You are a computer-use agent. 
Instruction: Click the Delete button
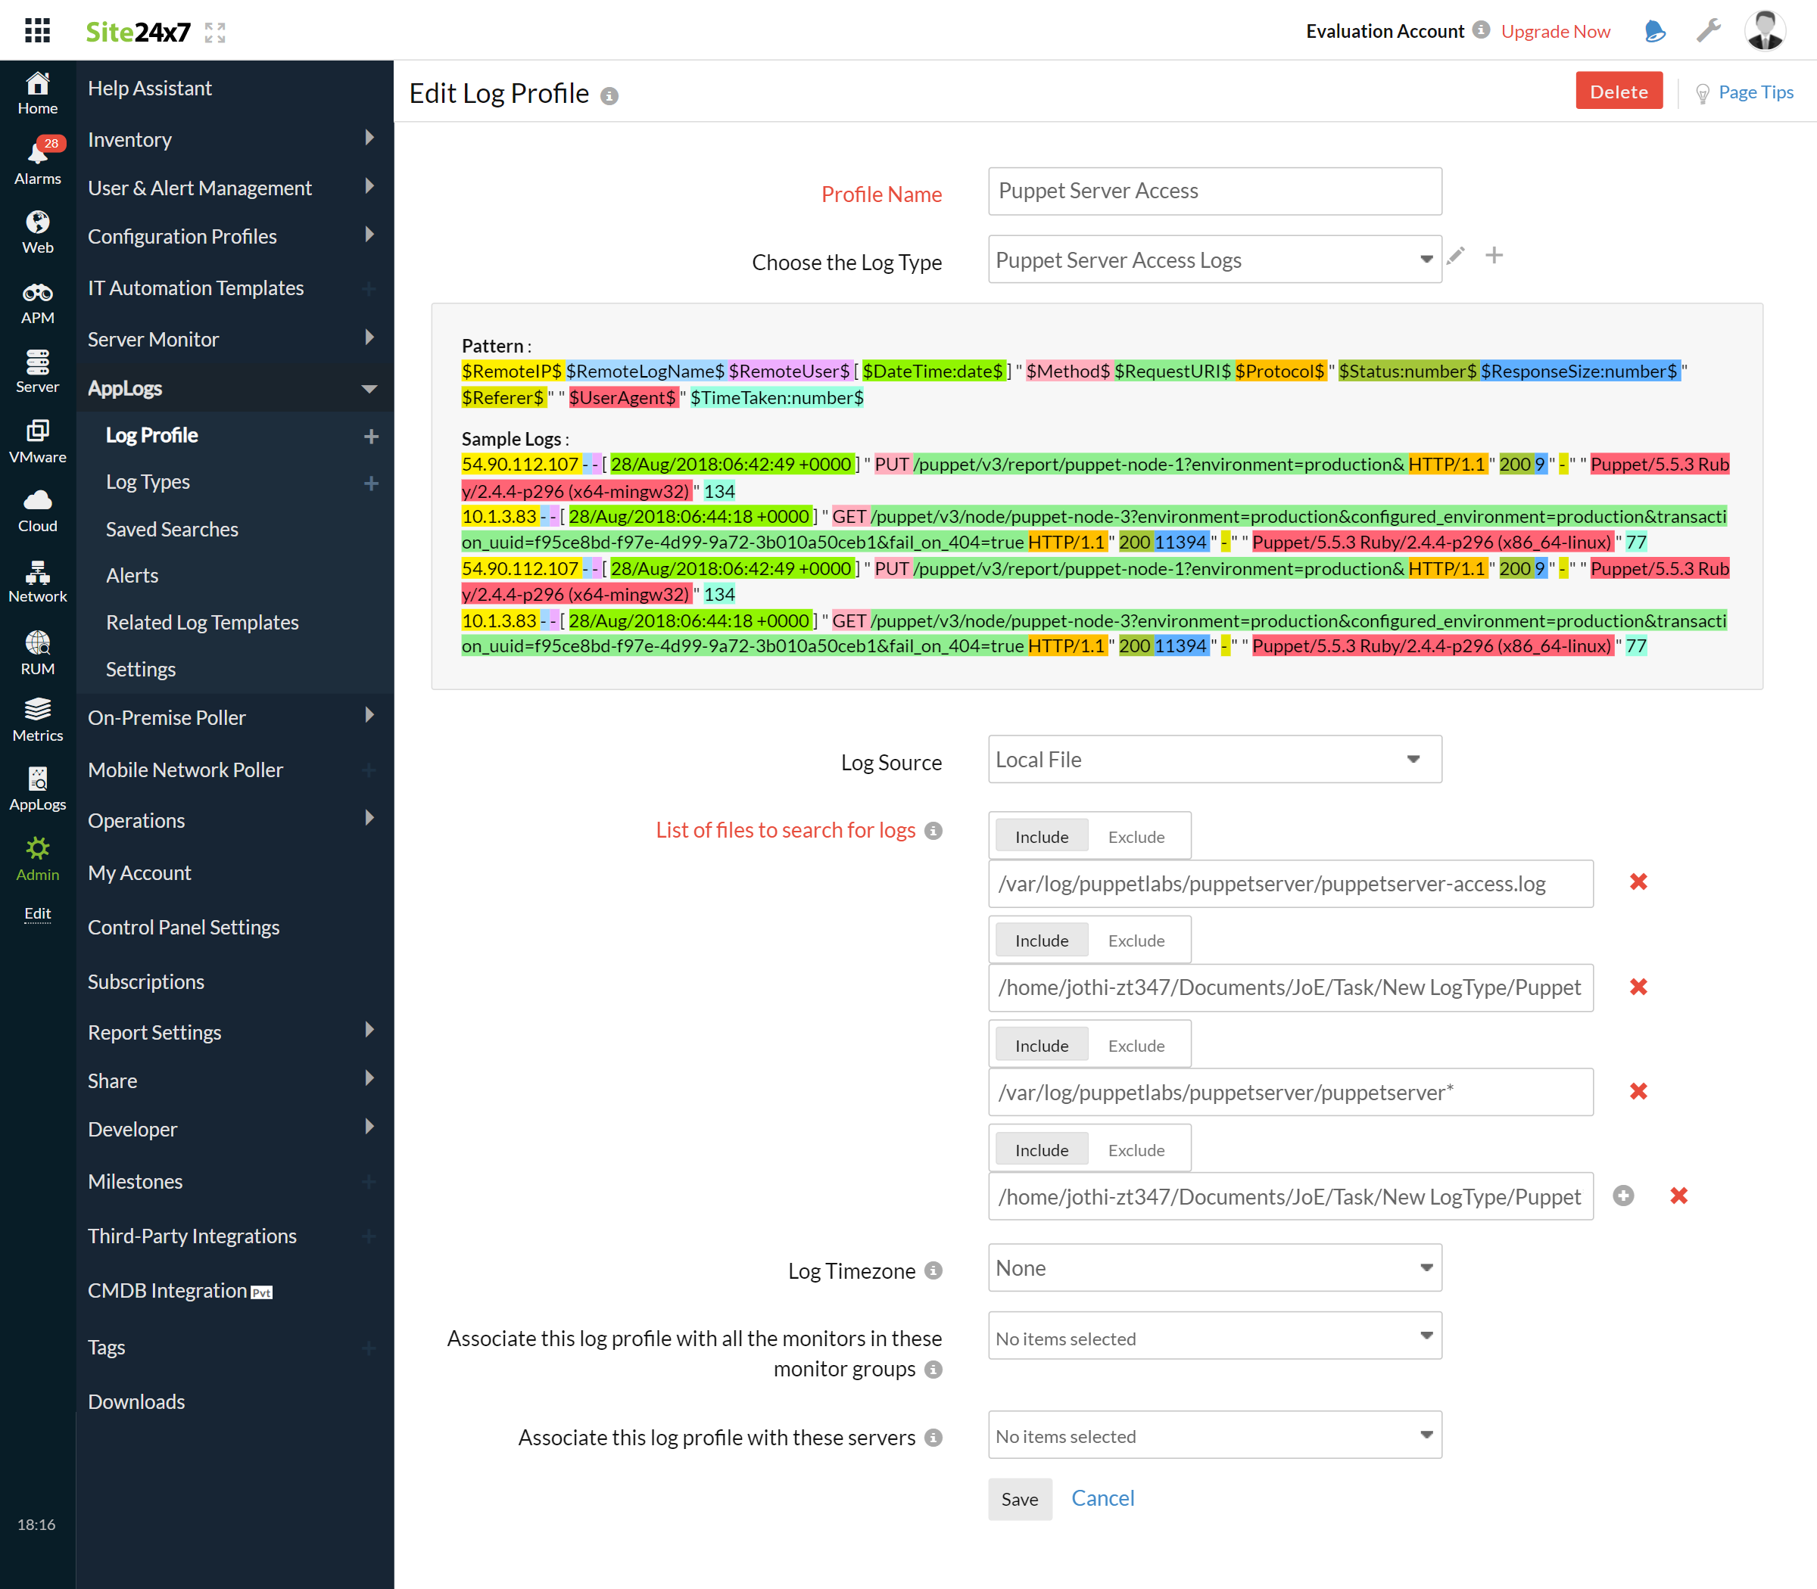point(1619,91)
